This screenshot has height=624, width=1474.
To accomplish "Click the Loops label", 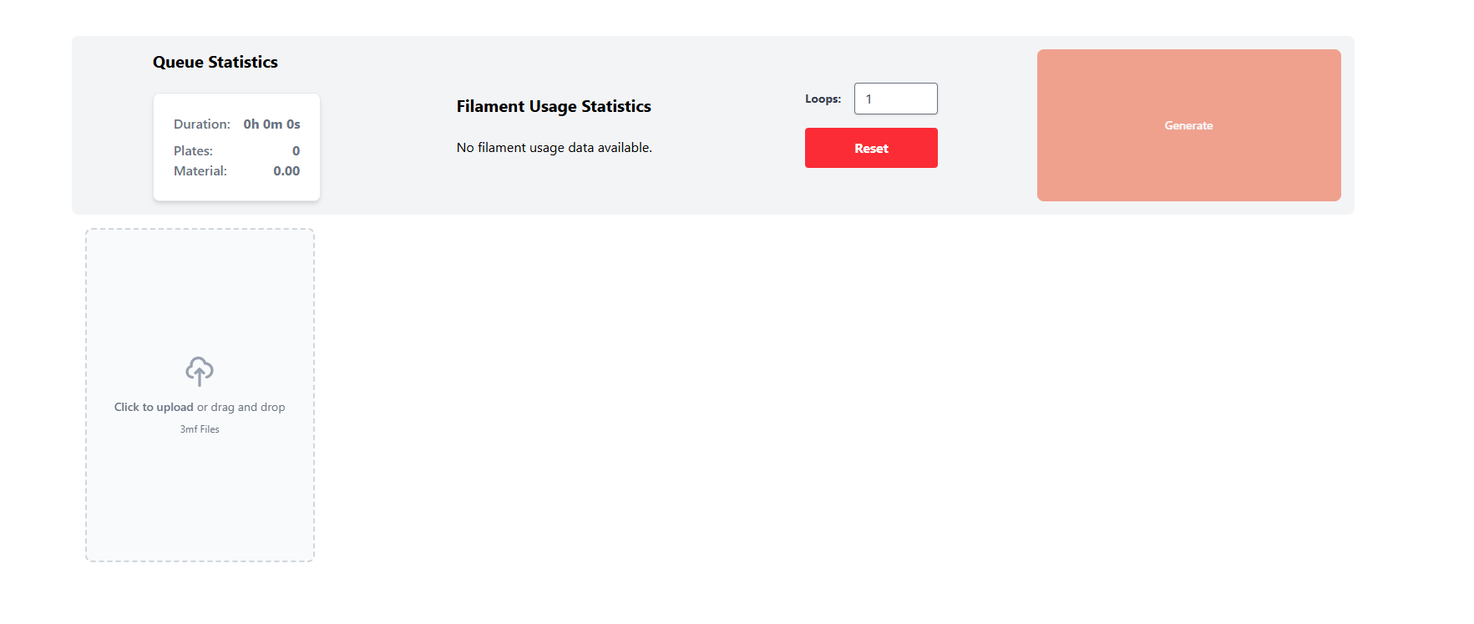I will (823, 99).
